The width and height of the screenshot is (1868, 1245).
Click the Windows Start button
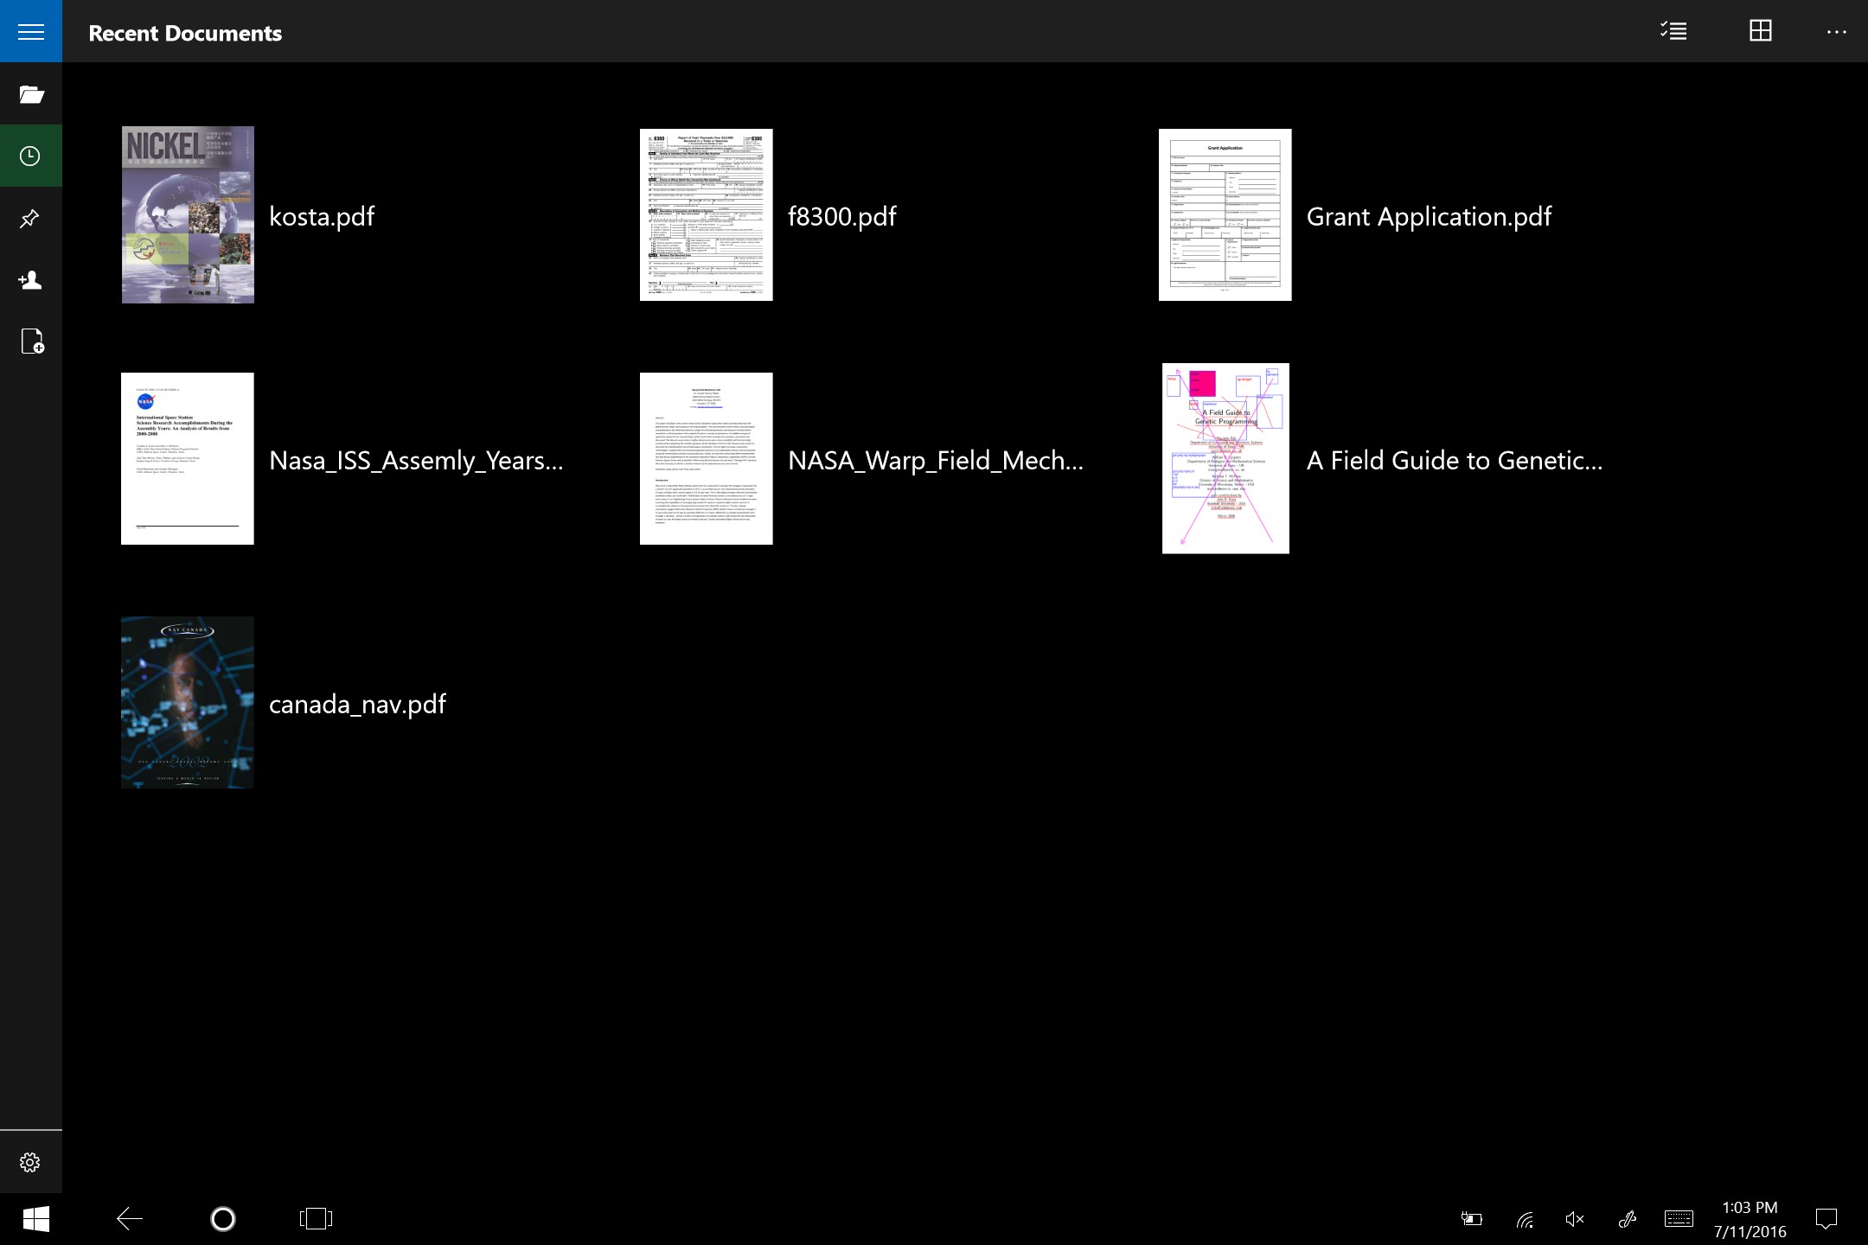tap(35, 1219)
